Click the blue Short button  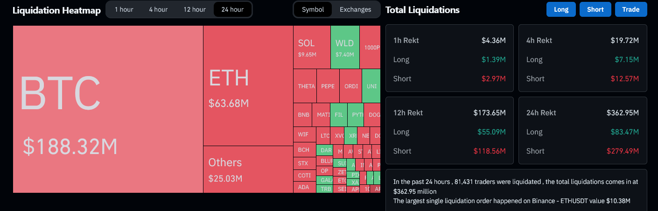[x=595, y=9]
